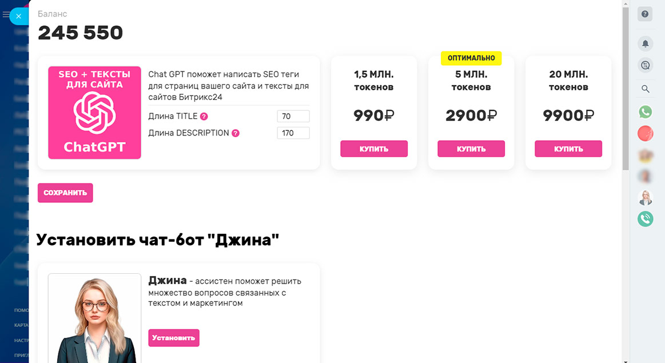This screenshot has width=665, height=363.
Task: Click the DESCRIPTION length help icon
Action: [236, 133]
